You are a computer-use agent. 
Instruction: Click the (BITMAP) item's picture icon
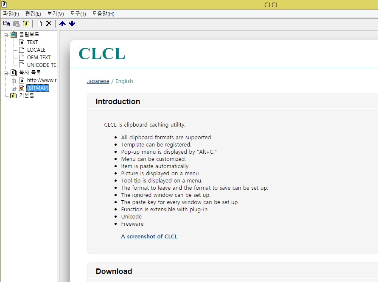22,88
